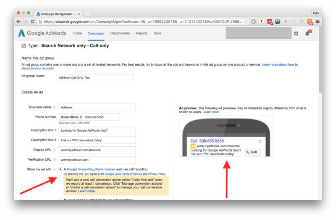Click the Verification URL field
Screen dimensions: 336x220
point(97,160)
